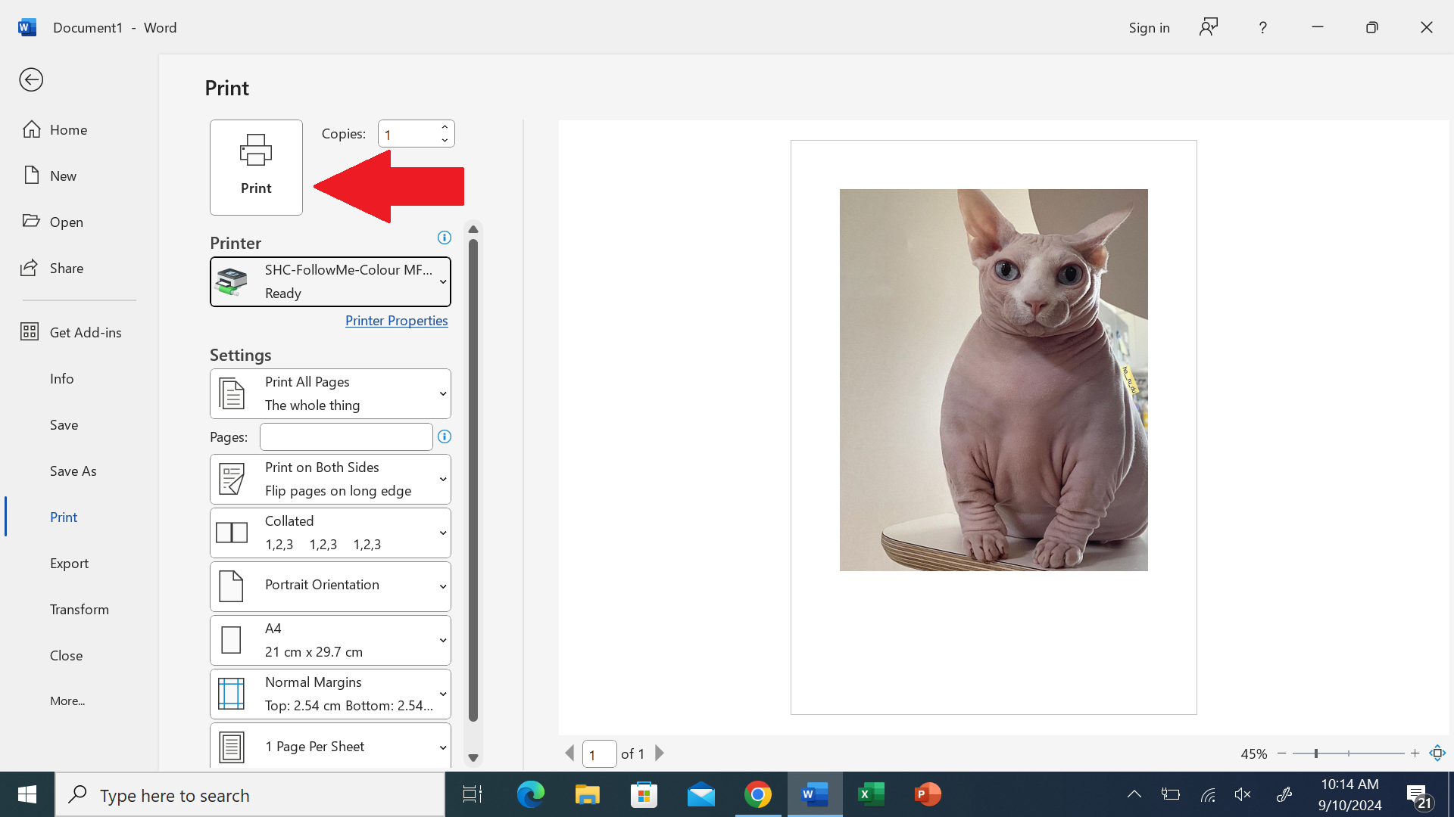Click the large Print button
Viewport: 1454px width, 817px height.
256,167
